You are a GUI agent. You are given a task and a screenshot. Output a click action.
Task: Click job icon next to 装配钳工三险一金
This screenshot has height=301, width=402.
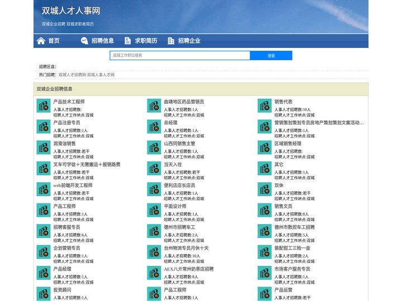265,252
